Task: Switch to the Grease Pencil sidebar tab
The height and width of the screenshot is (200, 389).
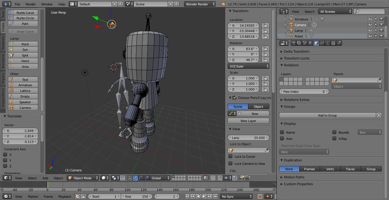Action: click(x=3, y=98)
